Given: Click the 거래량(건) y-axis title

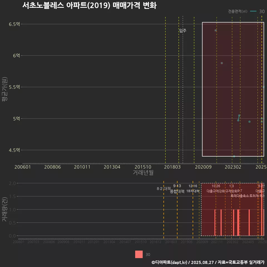Looking at the screenshot, I should [4, 209].
